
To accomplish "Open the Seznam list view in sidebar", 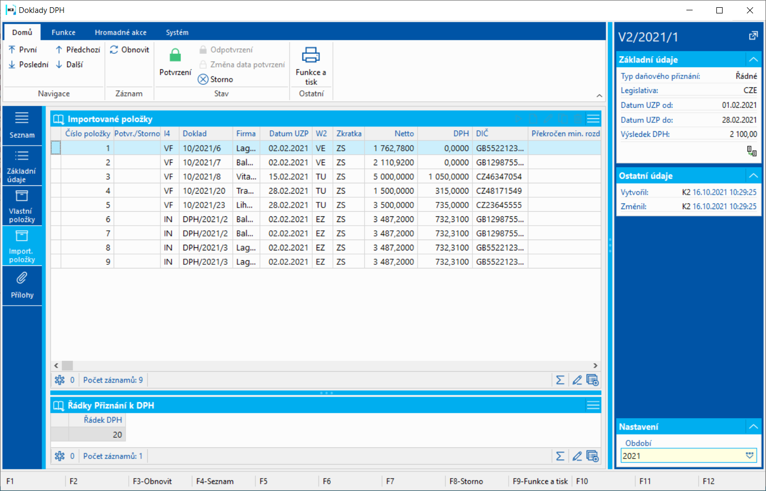I will 22,125.
